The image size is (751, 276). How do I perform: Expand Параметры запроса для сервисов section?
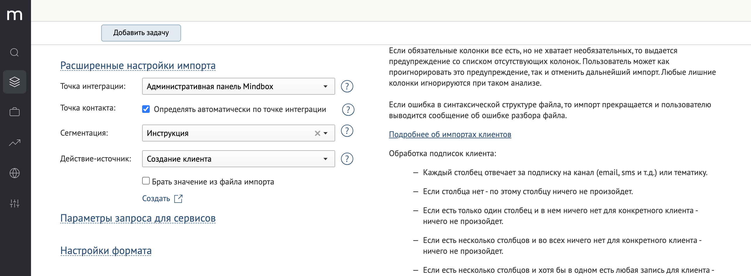pos(138,218)
